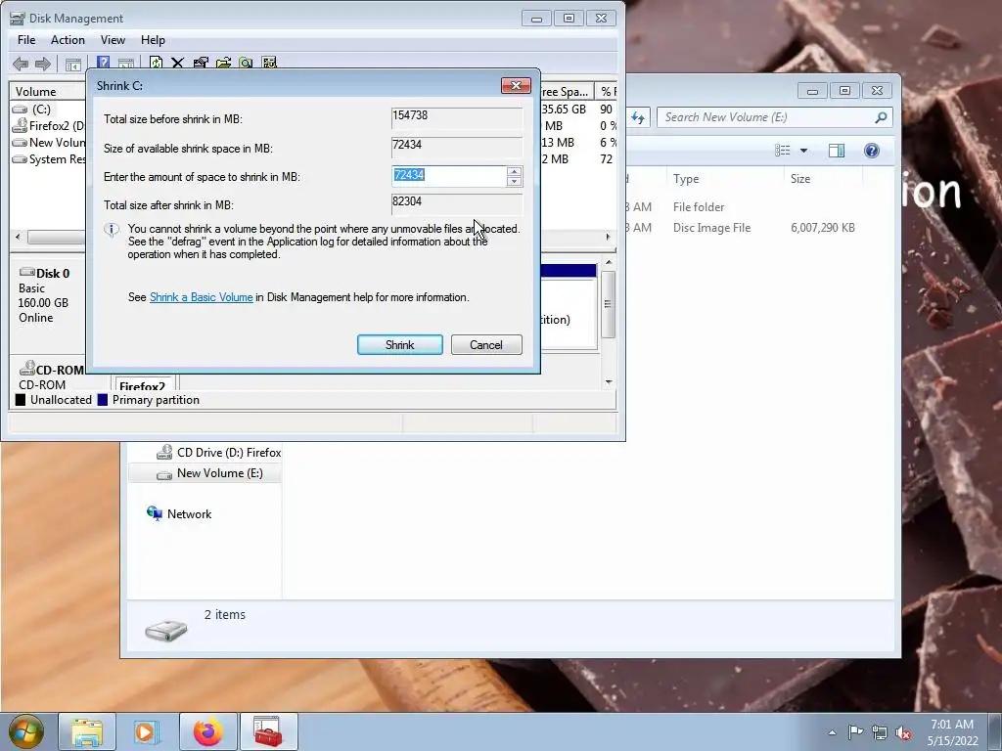Viewport: 1002px width, 751px height.
Task: Click the settings toolbar icon after Explore
Action: [x=269, y=63]
